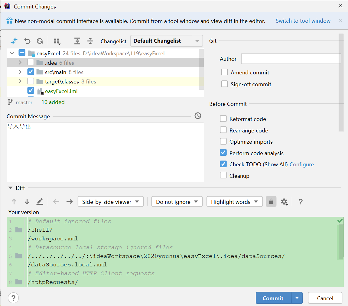
Task: Go to previous difference arrow
Action: click(x=14, y=201)
